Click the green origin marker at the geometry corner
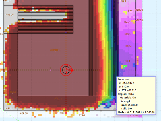161x121 pixels. (4, 110)
